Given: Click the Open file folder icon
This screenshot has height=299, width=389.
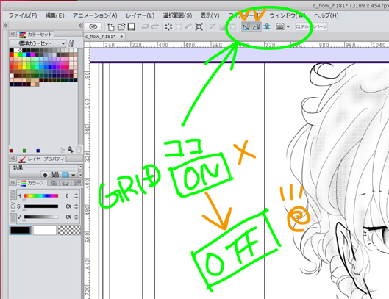Looking at the screenshot, I should tap(121, 26).
